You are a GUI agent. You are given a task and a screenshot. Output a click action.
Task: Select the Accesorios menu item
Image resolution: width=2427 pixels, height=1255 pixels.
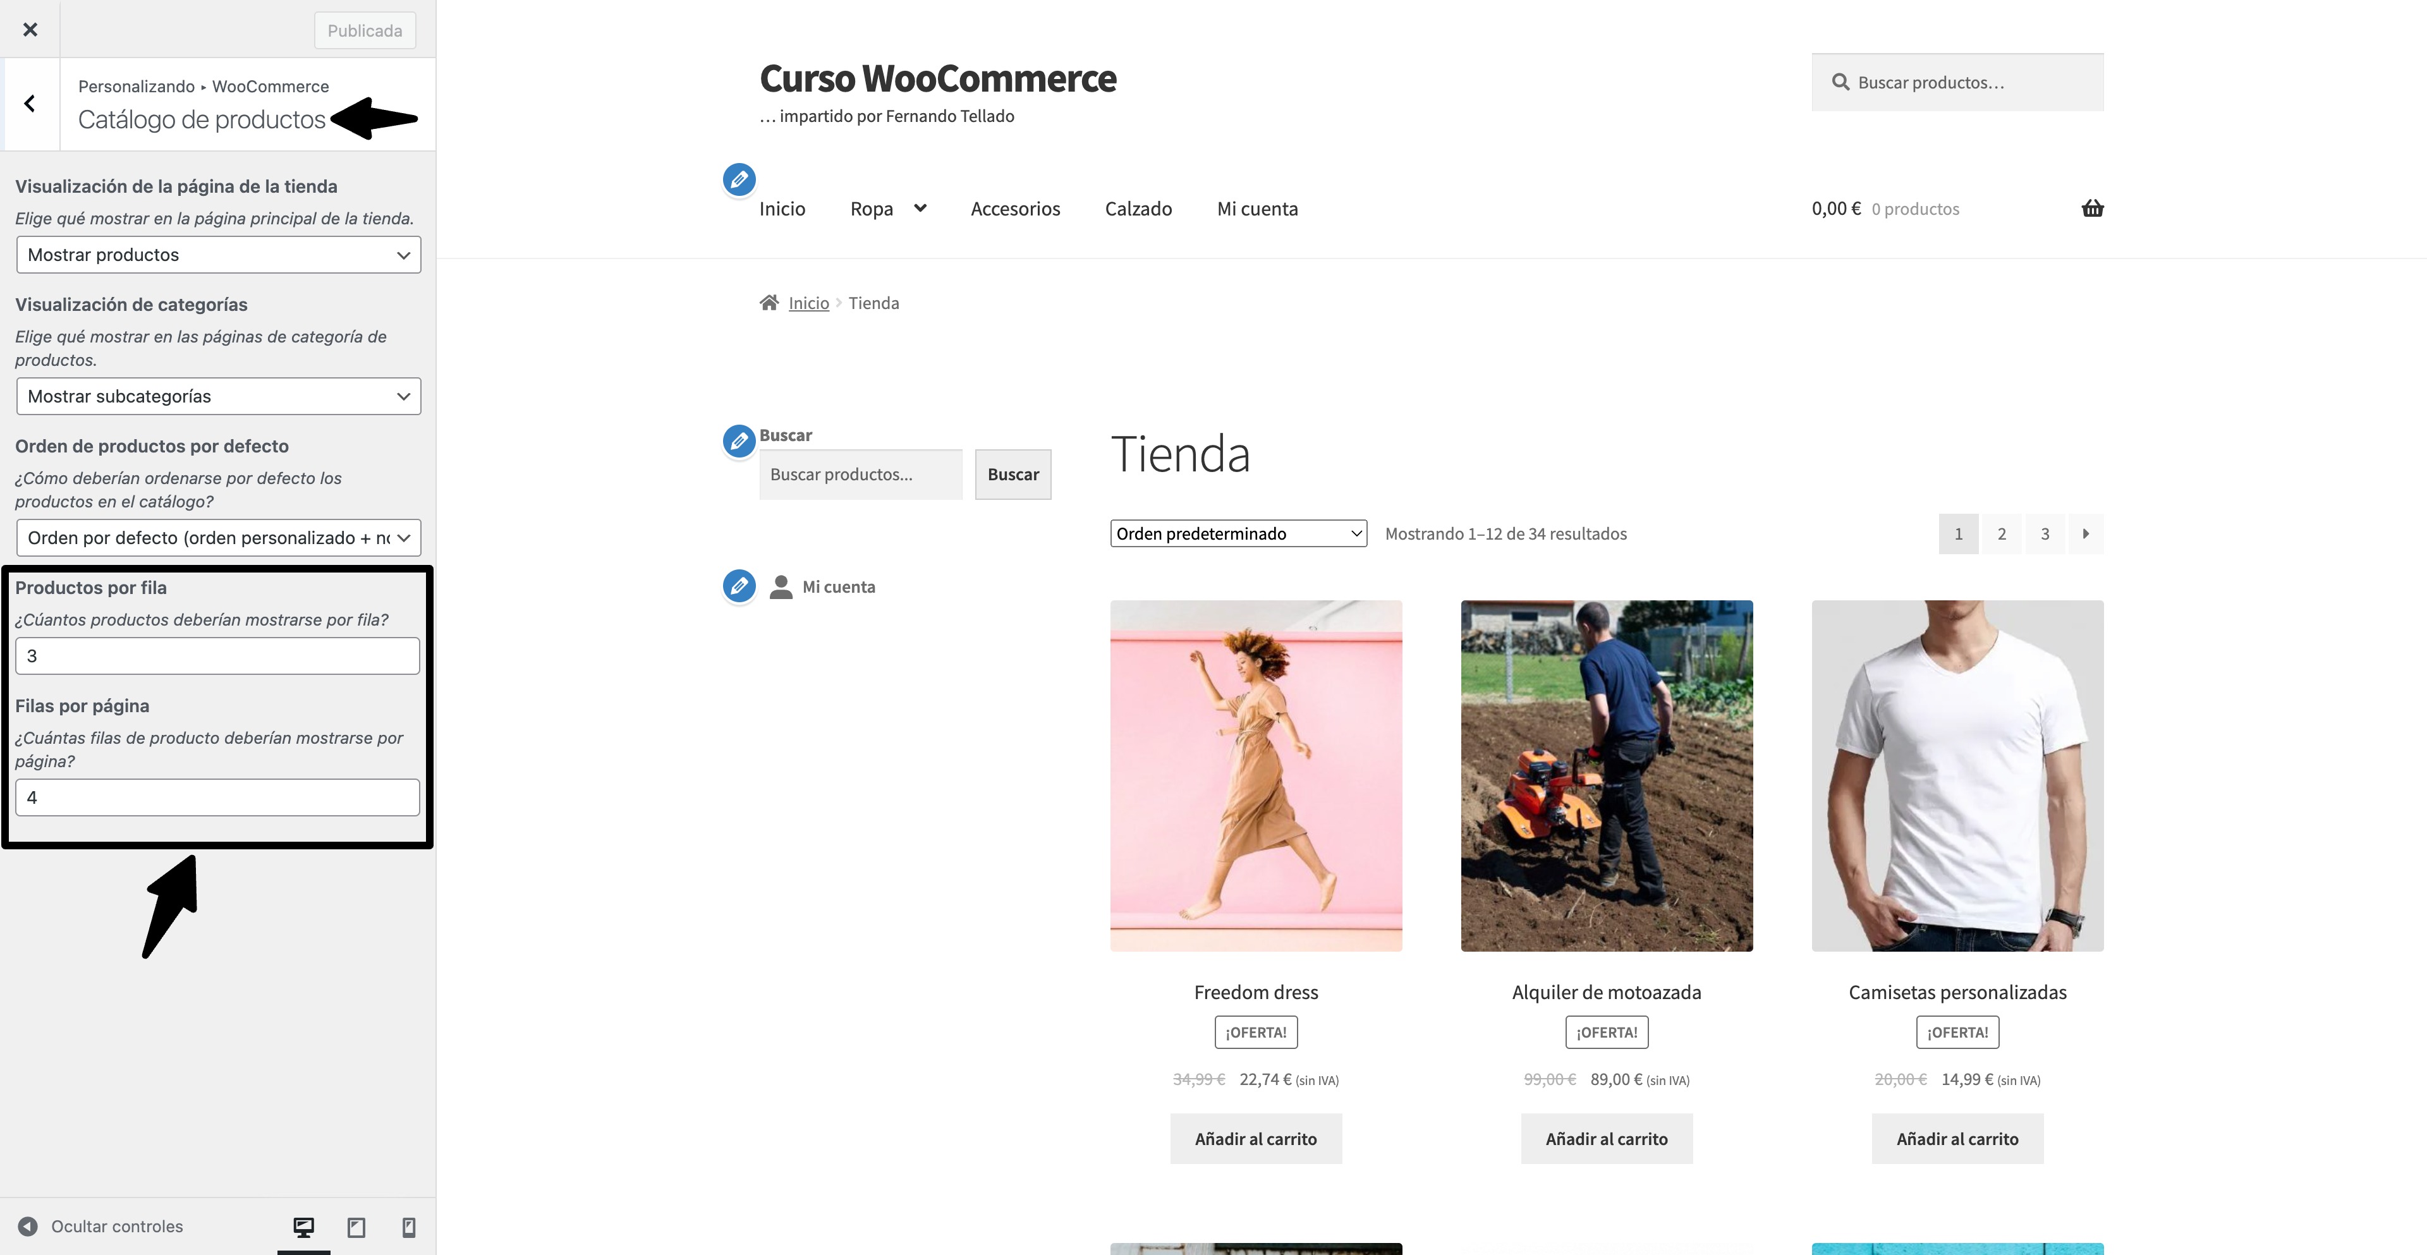click(1016, 209)
